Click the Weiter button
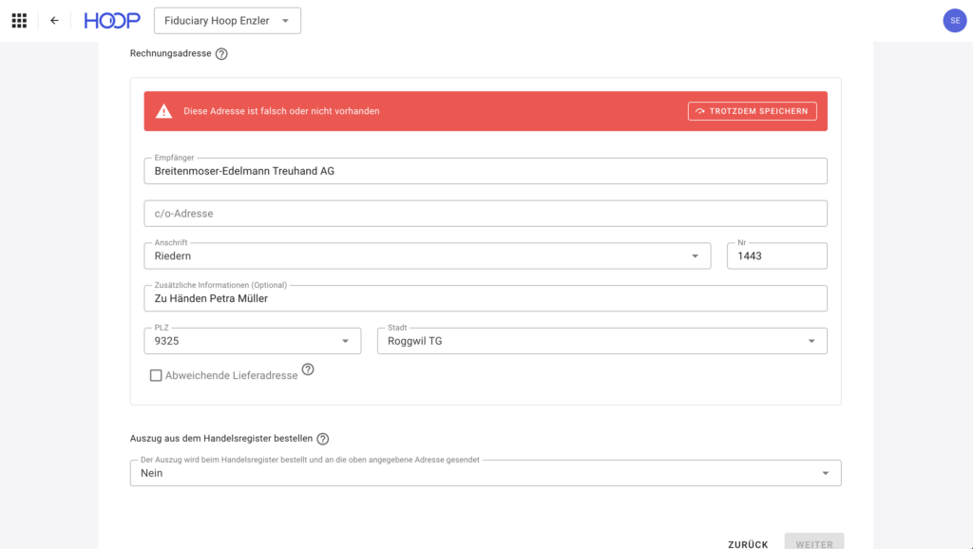973x549 pixels. pyautogui.click(x=814, y=544)
